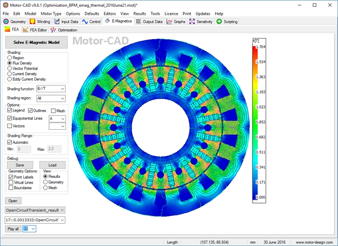
Task: Select the Vector Potential shading option
Action: coord(10,69)
